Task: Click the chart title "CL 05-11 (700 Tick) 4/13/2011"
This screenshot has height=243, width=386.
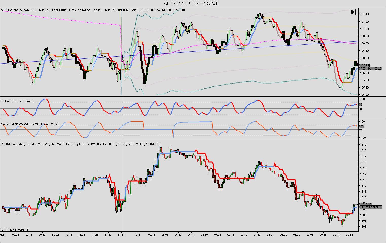Action: click(x=191, y=3)
